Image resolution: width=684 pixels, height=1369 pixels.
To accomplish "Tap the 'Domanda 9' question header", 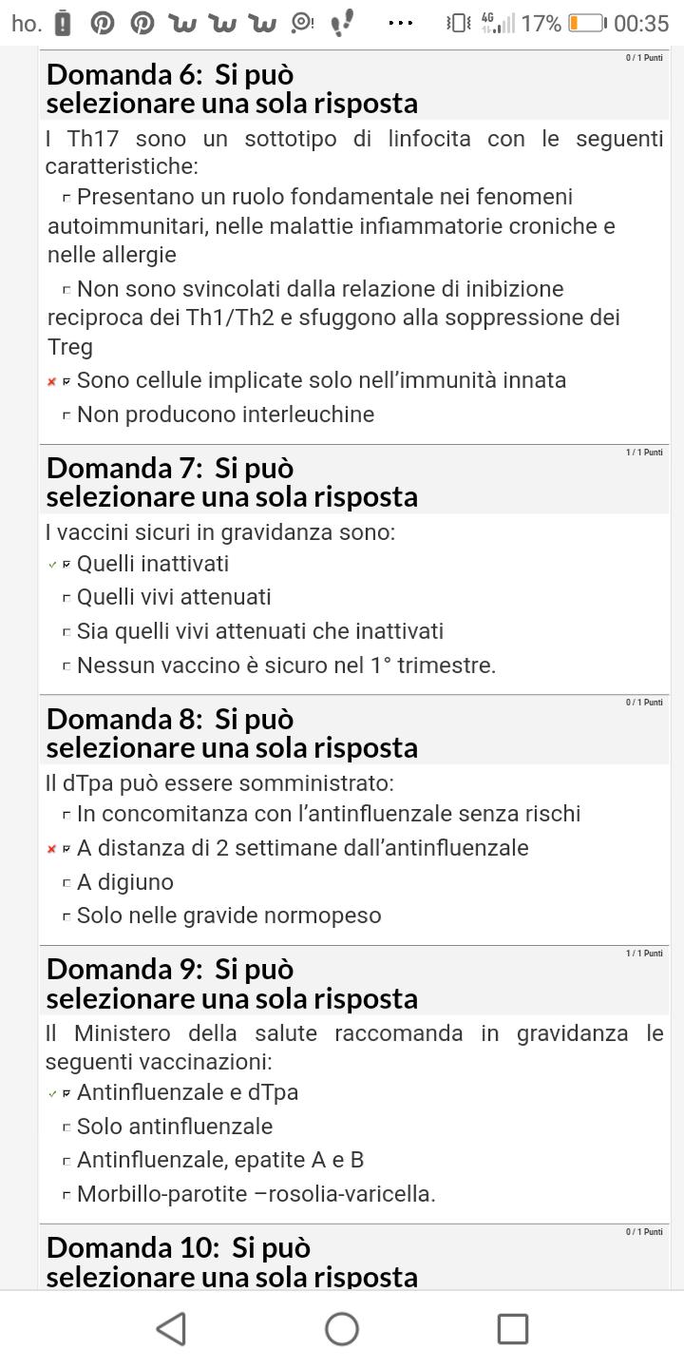I will click(x=233, y=984).
